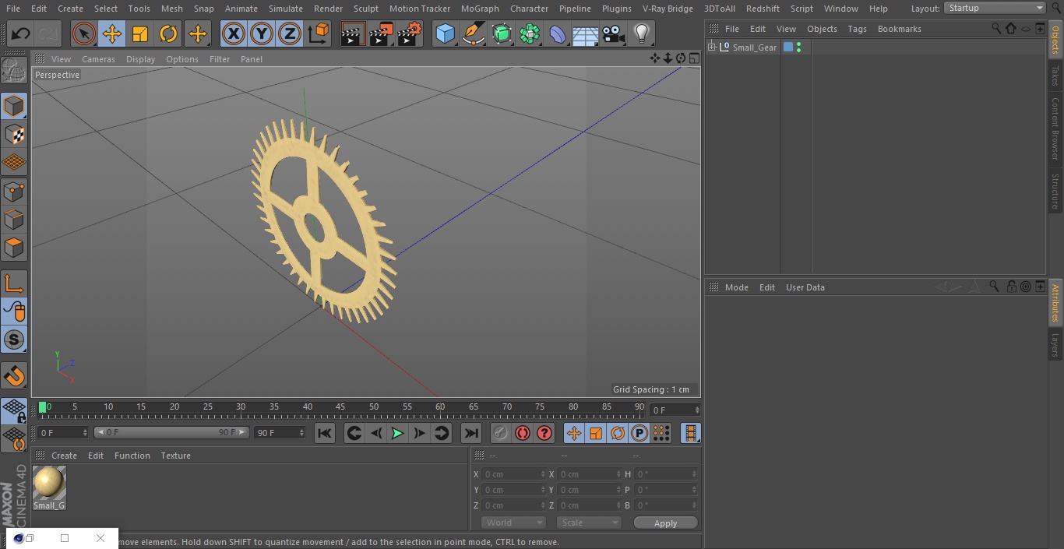Switch to the Takes side tab

coord(1055,76)
